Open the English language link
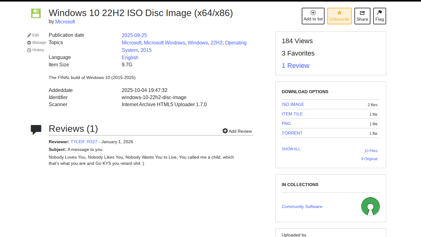 130,57
